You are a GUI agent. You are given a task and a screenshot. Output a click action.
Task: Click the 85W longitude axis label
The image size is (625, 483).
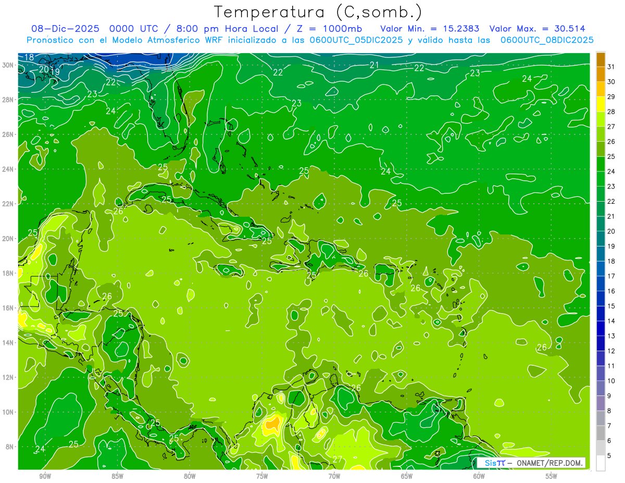point(117,476)
